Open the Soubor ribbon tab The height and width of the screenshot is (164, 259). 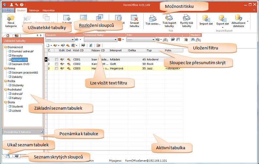coord(21,10)
